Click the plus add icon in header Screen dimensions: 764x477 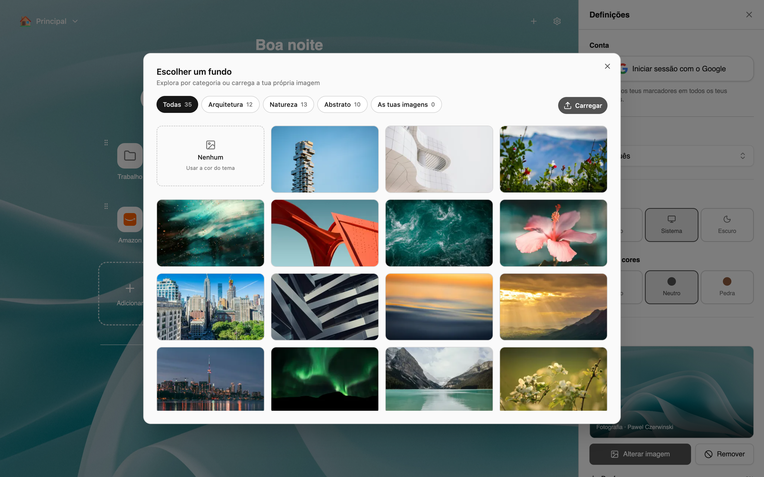click(x=533, y=21)
